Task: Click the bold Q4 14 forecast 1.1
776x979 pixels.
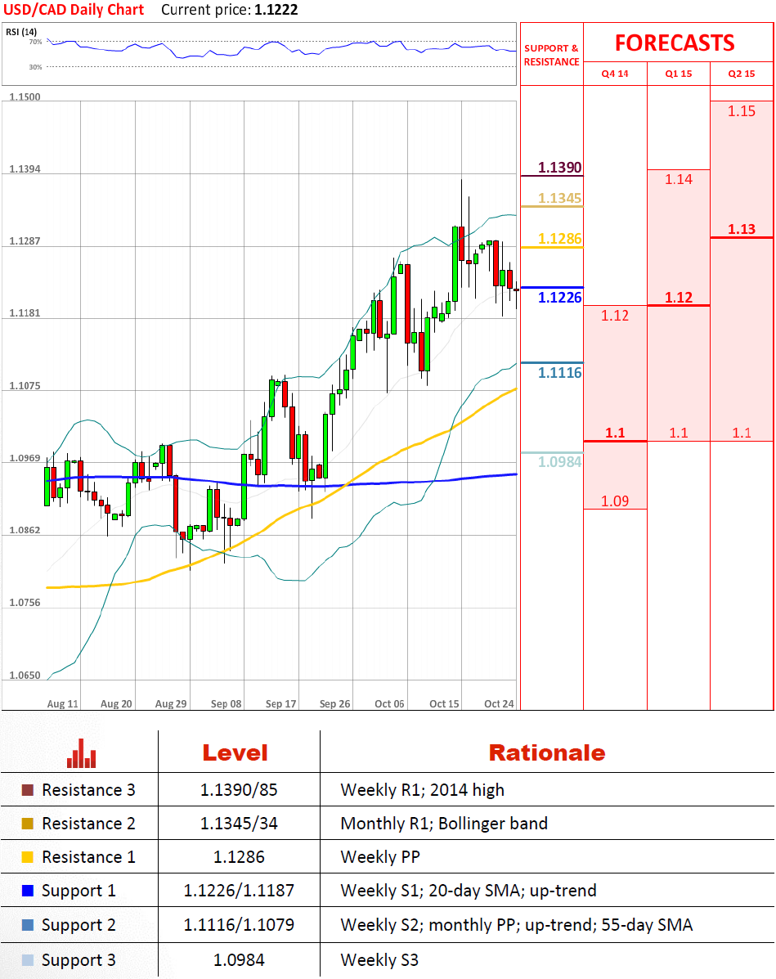Action: pyautogui.click(x=615, y=433)
